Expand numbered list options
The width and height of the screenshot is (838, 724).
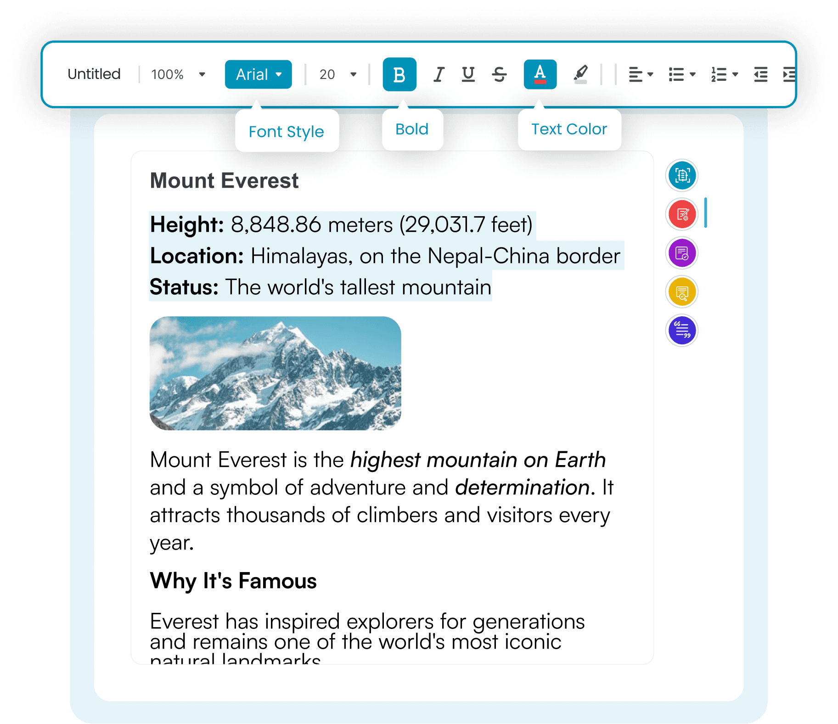tap(724, 74)
